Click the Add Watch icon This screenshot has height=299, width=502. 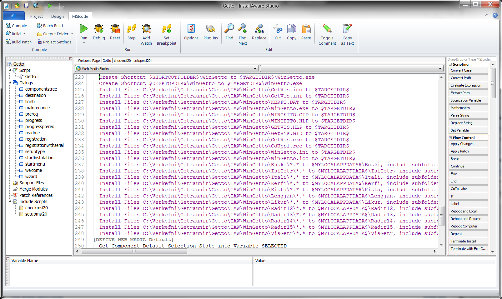pyautogui.click(x=146, y=29)
